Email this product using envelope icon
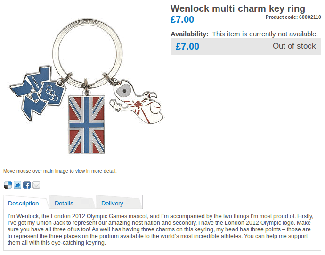Image resolution: width=325 pixels, height=255 pixels. click(x=36, y=185)
